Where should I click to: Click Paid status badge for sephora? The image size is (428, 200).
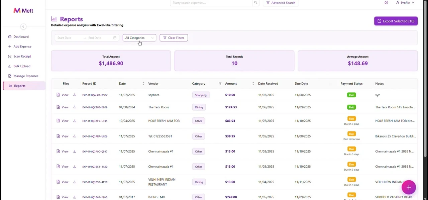point(351,95)
